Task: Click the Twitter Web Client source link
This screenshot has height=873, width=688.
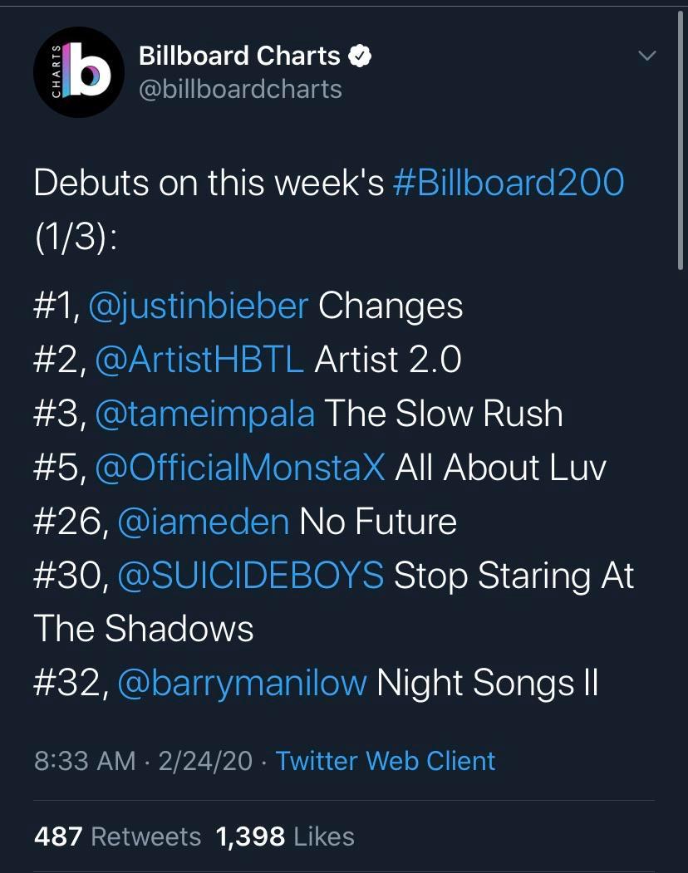Action: (x=386, y=761)
